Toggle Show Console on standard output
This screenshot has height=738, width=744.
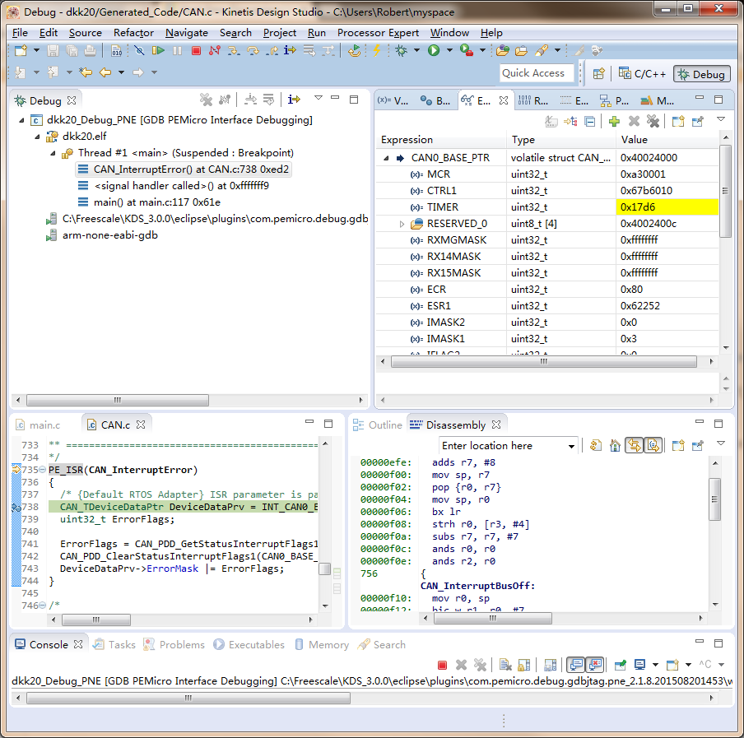[576, 665]
